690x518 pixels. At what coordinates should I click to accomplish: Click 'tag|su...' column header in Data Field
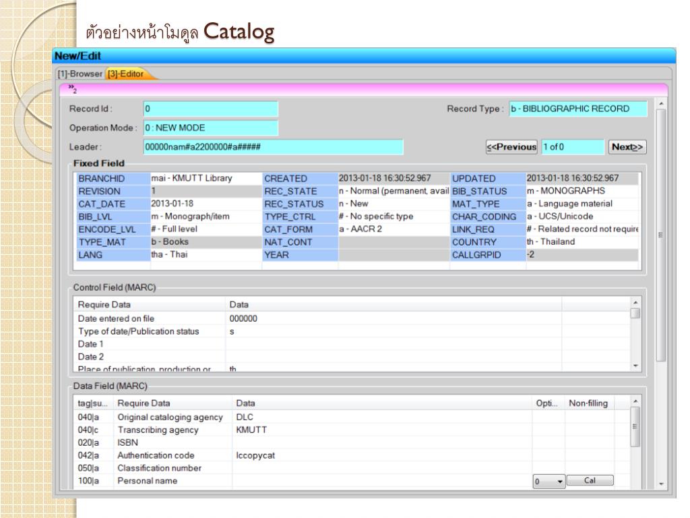pos(92,403)
